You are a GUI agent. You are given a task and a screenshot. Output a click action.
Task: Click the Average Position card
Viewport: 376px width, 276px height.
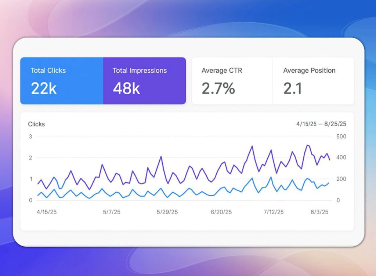click(x=313, y=80)
